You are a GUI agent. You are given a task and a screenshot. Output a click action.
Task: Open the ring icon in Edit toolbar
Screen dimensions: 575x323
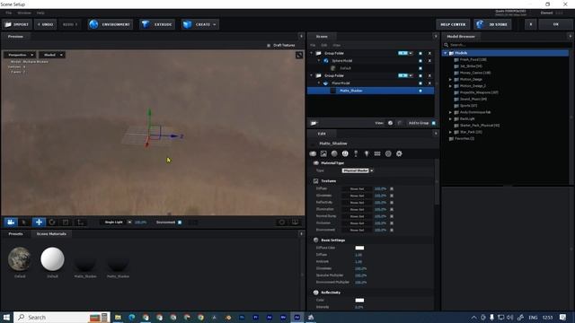click(388, 153)
